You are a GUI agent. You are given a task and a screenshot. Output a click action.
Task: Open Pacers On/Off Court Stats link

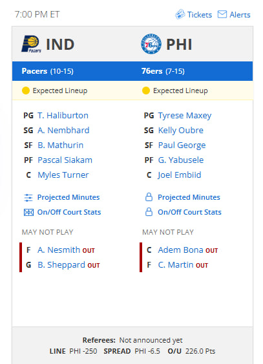coord(69,212)
